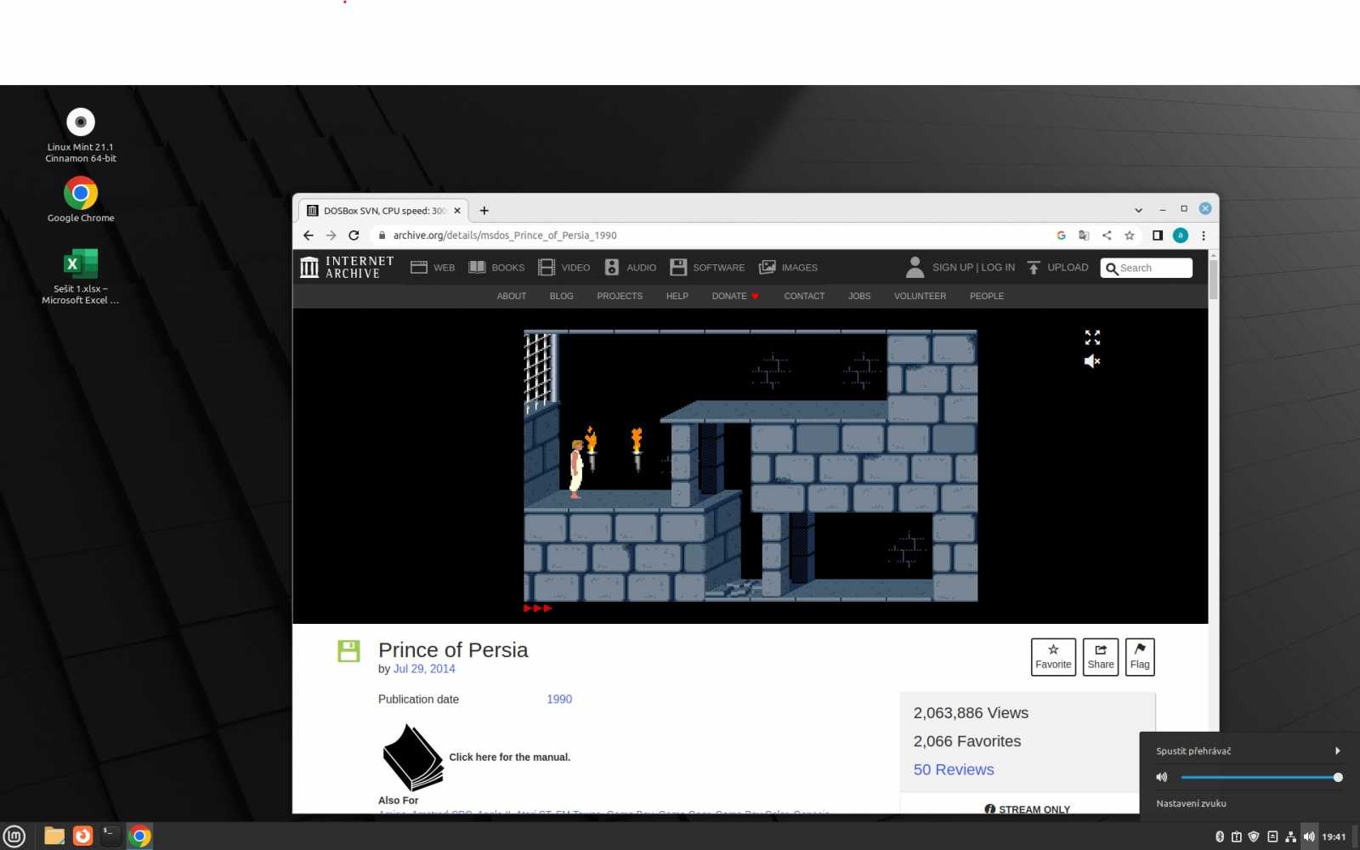Screen dimensions: 1360x850
Task: Go forward in Chrome
Action: click(331, 235)
